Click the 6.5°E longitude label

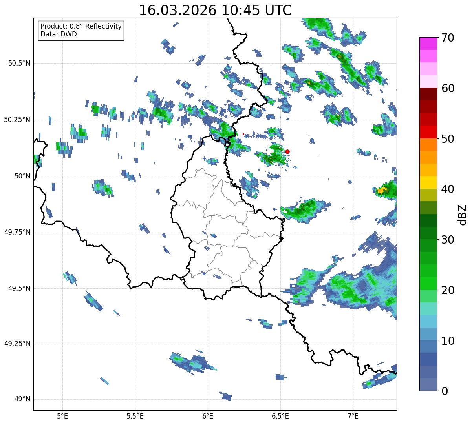[280, 416]
